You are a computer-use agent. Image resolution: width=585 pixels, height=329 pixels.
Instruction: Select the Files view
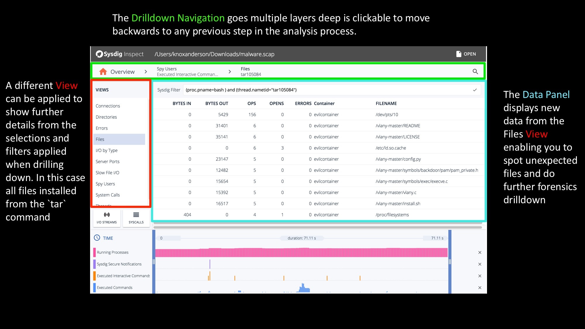(119, 139)
